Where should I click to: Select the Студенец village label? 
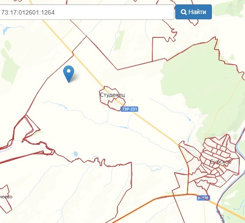tap(112, 95)
